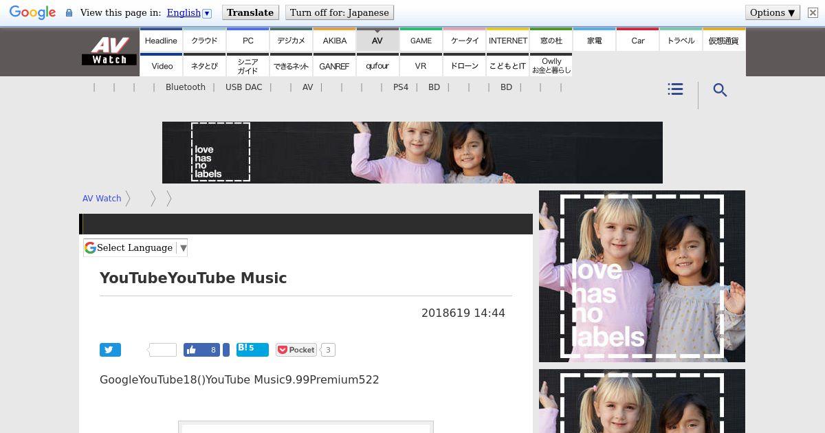Click Turn off for: Japanese button

[340, 12]
